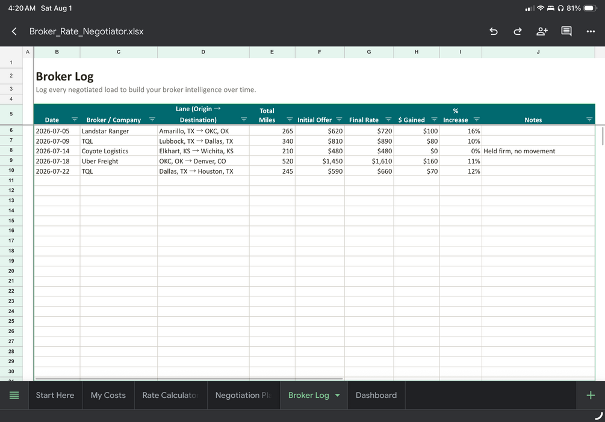Open the comments icon

[566, 31]
